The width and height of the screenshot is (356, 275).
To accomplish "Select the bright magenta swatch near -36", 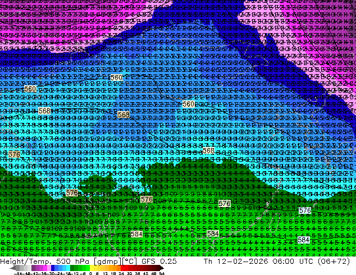I will pos(45,268).
